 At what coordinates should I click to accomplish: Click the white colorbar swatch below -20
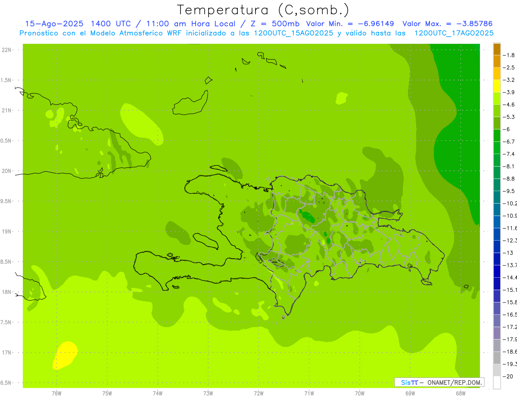pyautogui.click(x=497, y=382)
